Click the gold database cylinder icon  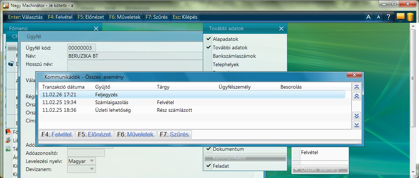click(x=410, y=17)
